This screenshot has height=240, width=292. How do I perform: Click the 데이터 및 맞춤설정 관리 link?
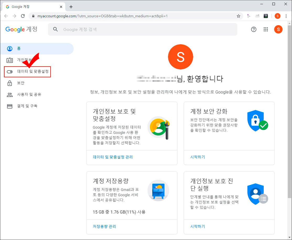(113, 157)
